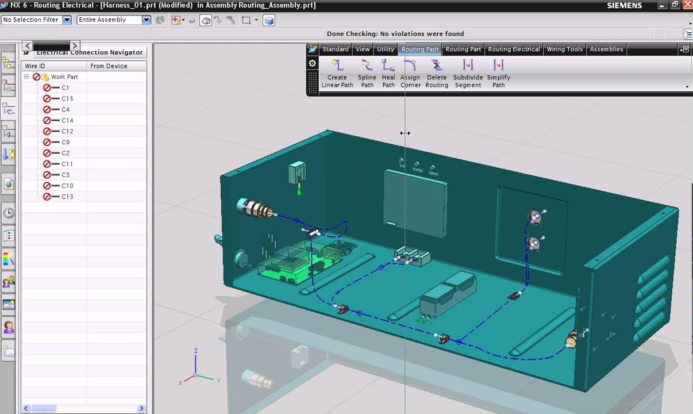Click the Assembly Navigator sidebar icon
The image size is (693, 414).
9,63
